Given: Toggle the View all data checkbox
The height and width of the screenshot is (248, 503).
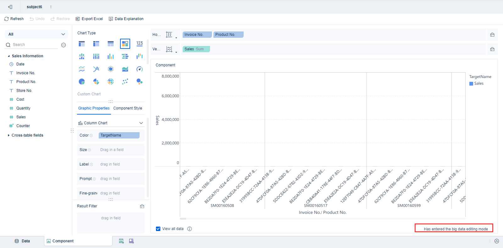Looking at the screenshot, I should [158, 229].
